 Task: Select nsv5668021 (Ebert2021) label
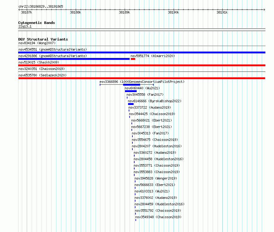pos(151,120)
